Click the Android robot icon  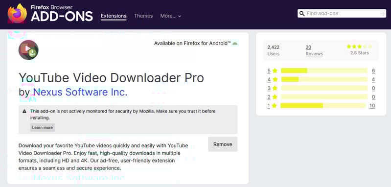tap(235, 44)
